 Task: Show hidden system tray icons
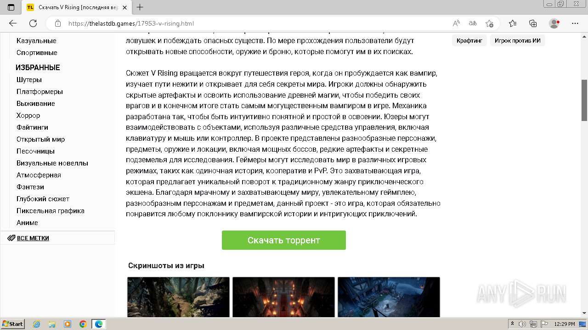tap(513, 324)
